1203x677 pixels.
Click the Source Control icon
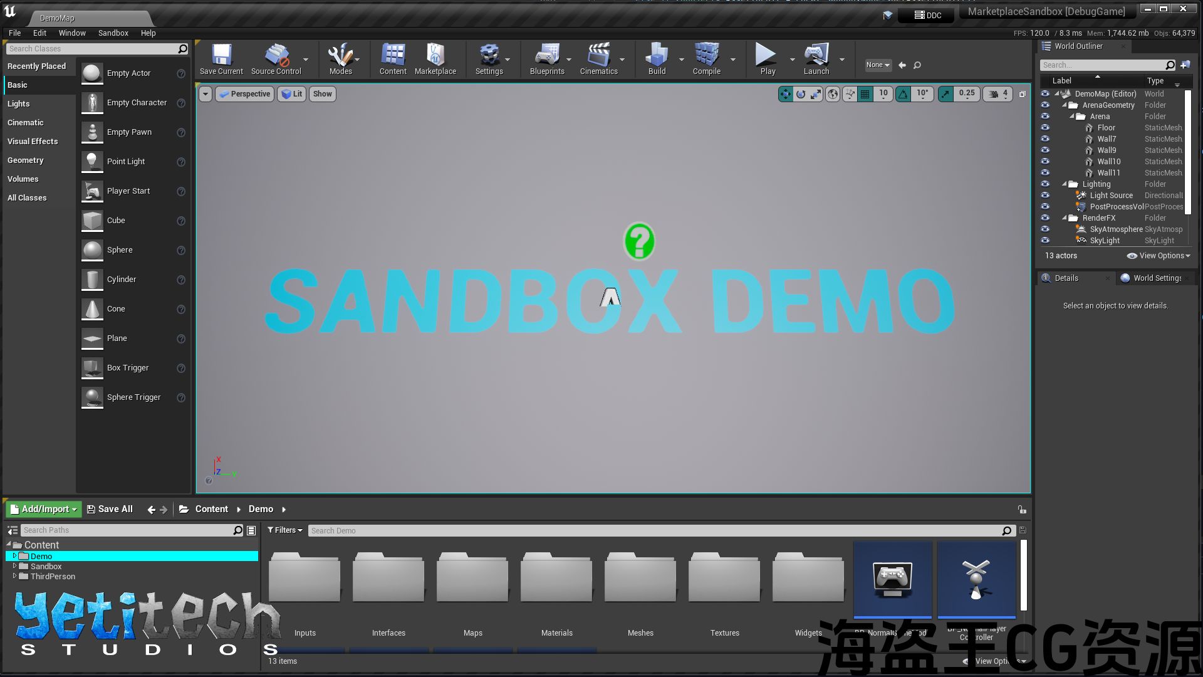tap(276, 56)
